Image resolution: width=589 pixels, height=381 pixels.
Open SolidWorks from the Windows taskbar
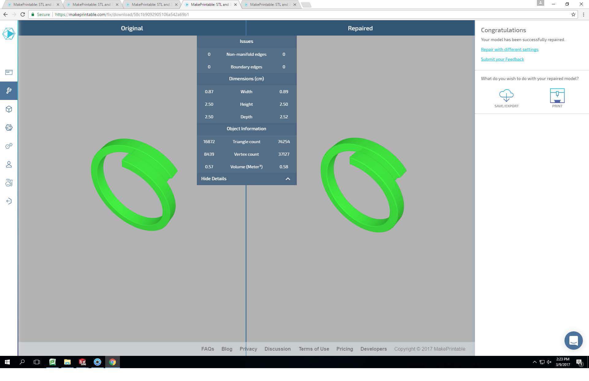[82, 362]
